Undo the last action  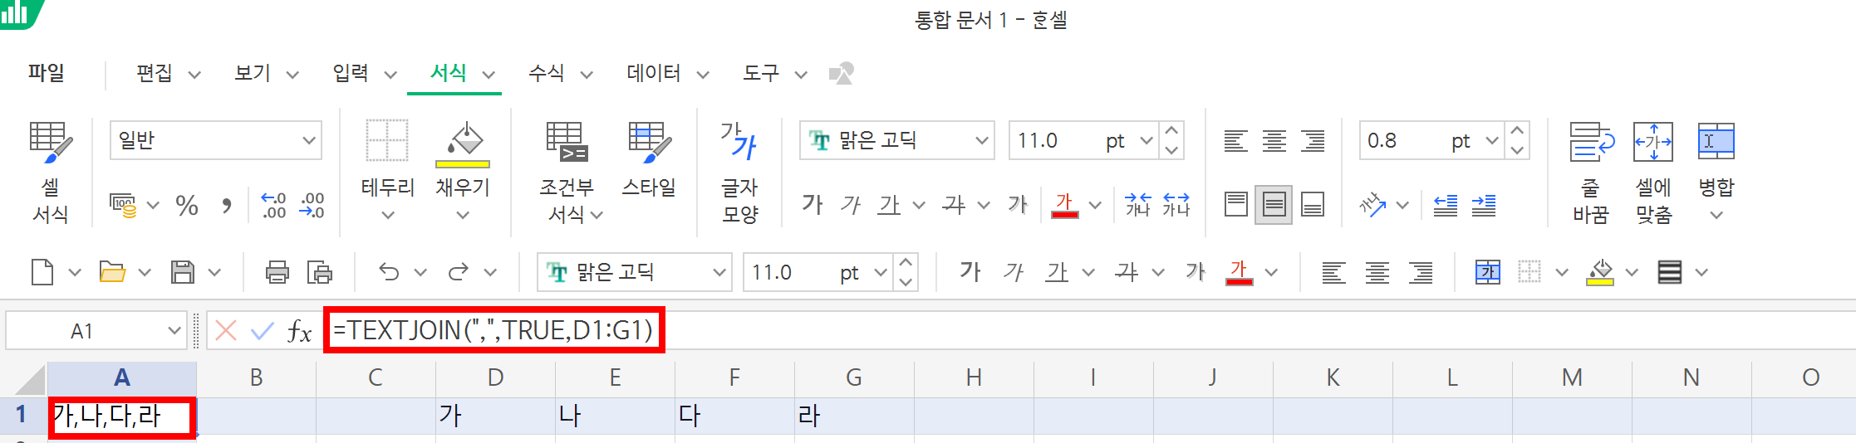click(389, 272)
